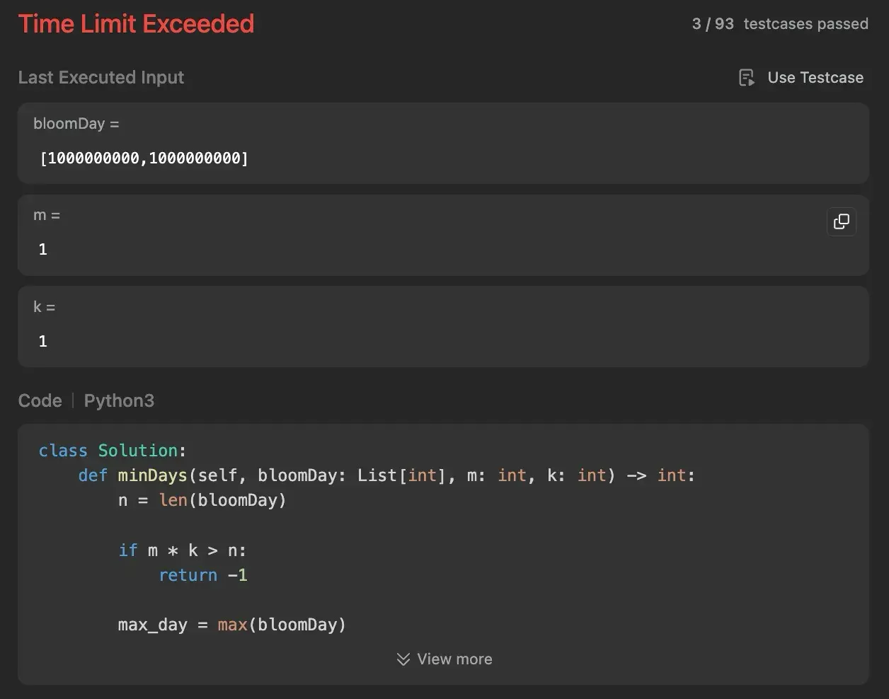The width and height of the screenshot is (889, 699).
Task: Click the double-chevron expand icon under the code
Action: (403, 659)
